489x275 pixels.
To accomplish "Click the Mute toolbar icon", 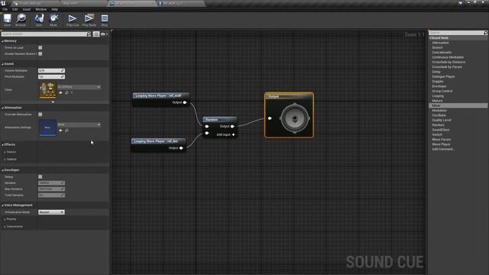I will (53, 18).
